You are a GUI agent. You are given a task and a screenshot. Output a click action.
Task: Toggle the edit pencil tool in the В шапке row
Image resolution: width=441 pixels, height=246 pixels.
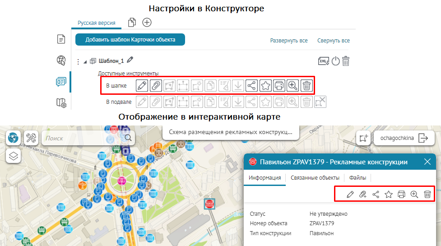(142, 85)
